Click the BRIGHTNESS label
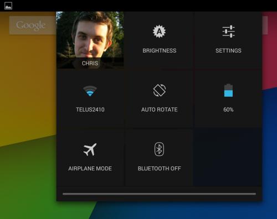The width and height of the screenshot is (277, 219). [x=160, y=51]
